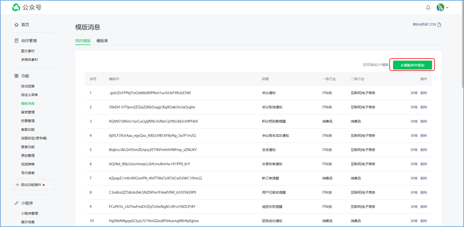
Task: Click the home icon beside 首页
Action: tap(16, 25)
